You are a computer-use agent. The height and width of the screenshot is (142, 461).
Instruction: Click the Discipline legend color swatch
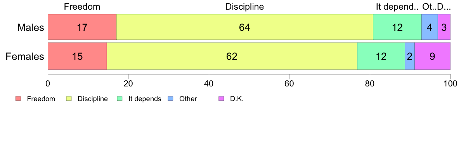(69, 99)
